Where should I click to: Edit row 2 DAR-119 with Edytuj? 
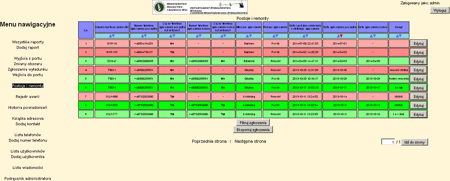419,52
